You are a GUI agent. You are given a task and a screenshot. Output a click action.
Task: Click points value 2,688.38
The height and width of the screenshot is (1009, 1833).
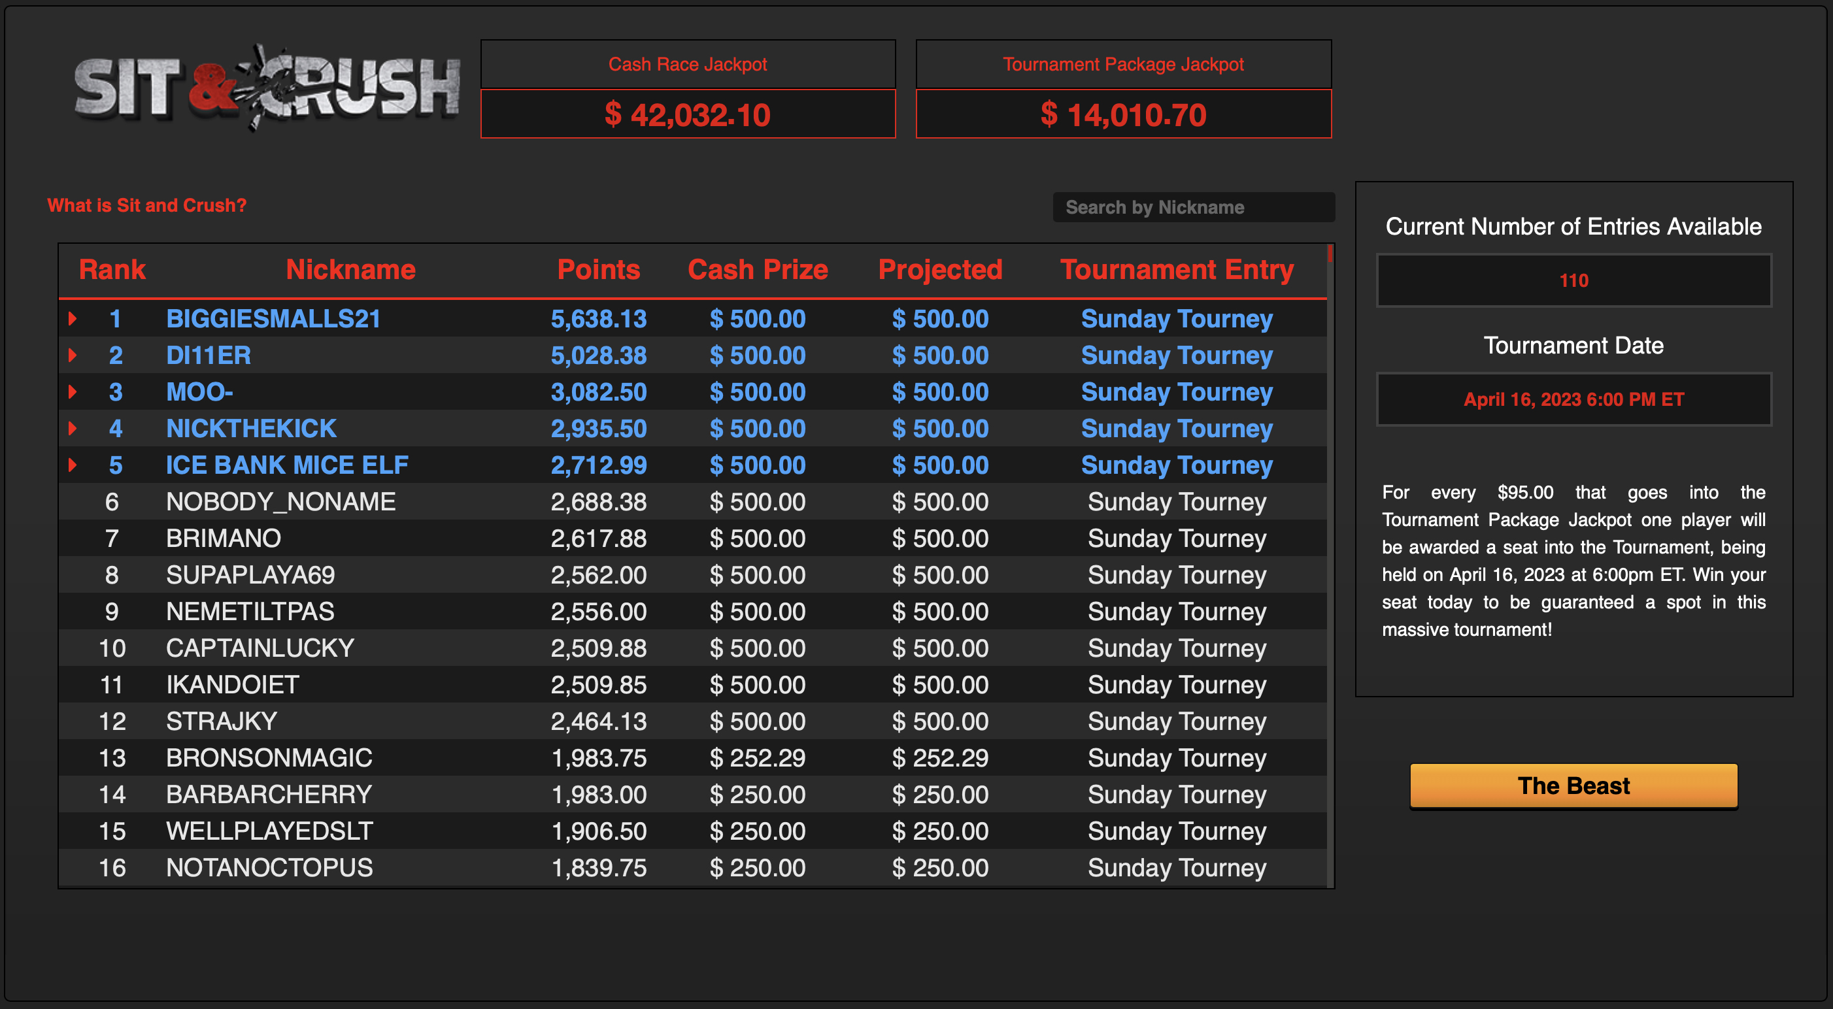point(598,502)
